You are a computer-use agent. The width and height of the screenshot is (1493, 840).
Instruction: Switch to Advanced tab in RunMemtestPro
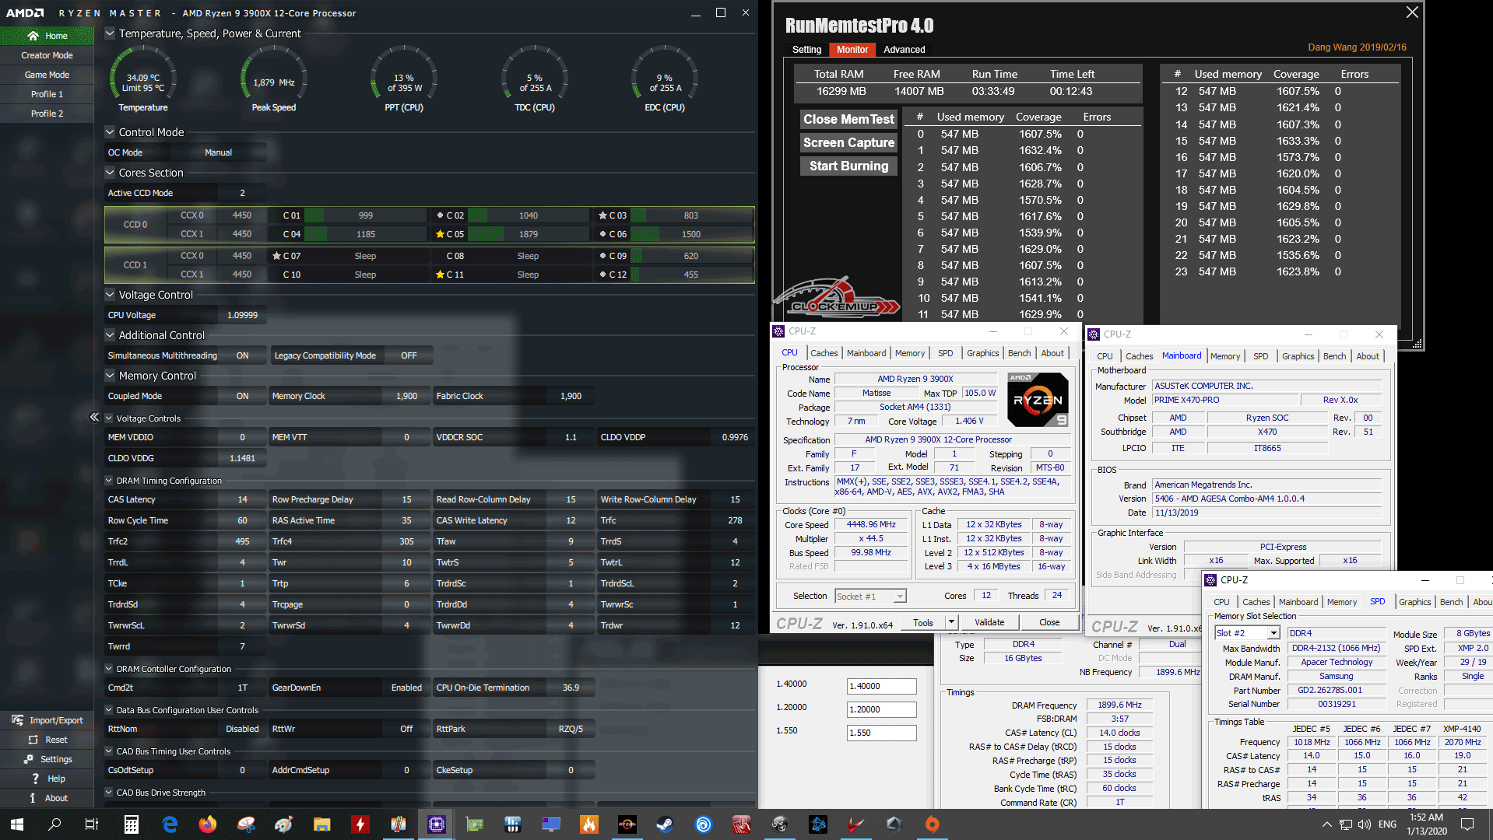(904, 50)
